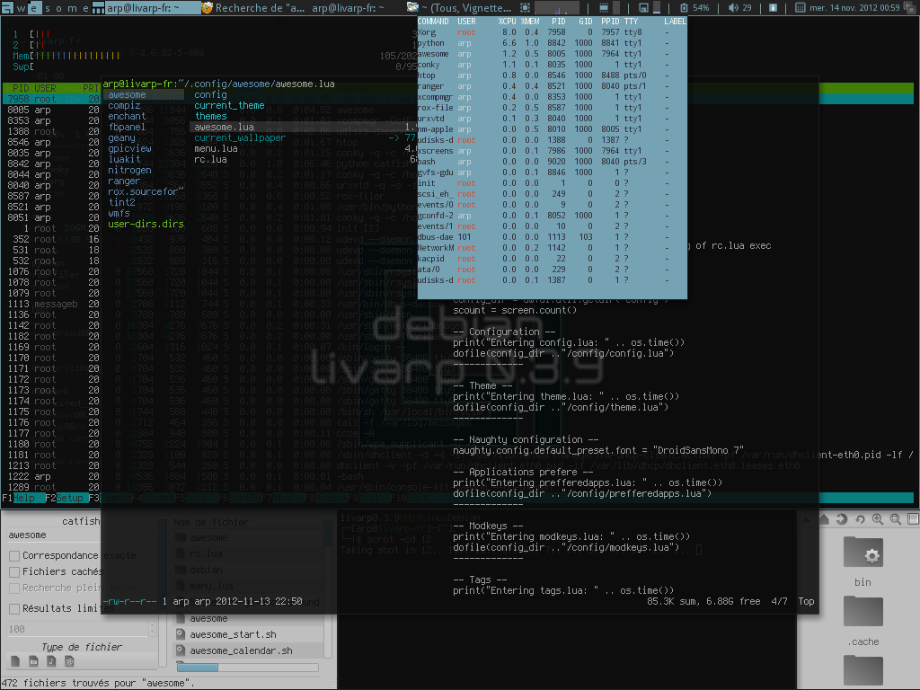
Task: Click the calendar icon next to the date
Action: click(x=800, y=7)
